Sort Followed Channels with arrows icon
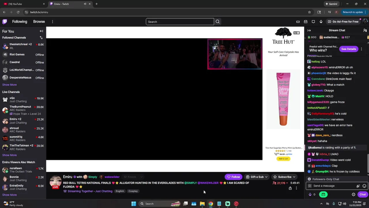This screenshot has height=208, width=369. [x=41, y=38]
